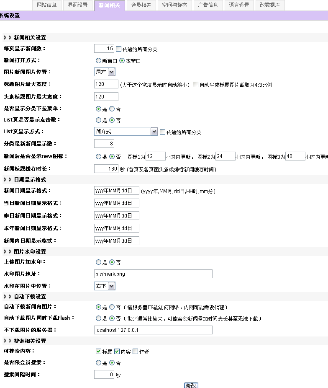The height and width of the screenshot is (388, 328).
Task: Open the List页显示方式 简介式 dropdown
Action: tap(126, 132)
